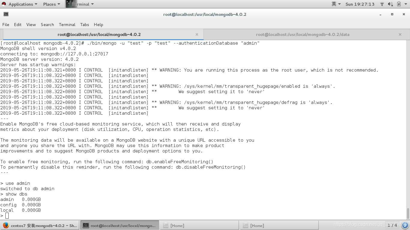Open the first [Home] taskbar item
The width and height of the screenshot is (410, 230).
[199, 225]
